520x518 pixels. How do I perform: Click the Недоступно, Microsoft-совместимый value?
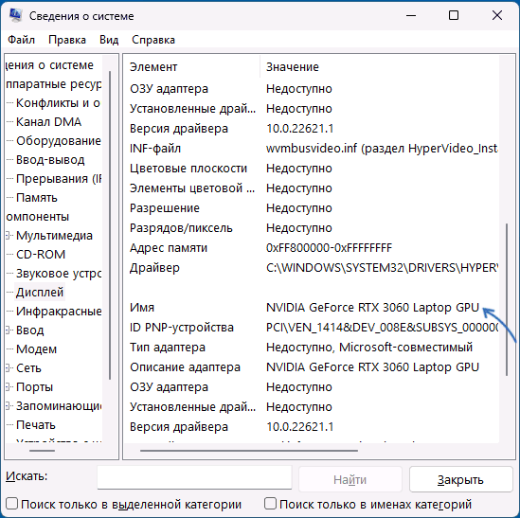coord(369,348)
